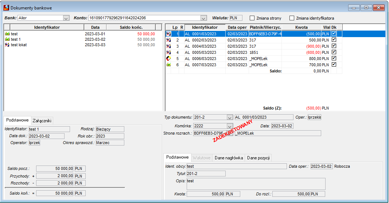Toggle Dk checkbox for row 0002/03/2023
Viewport: 389px width, 203px height.
point(334,40)
